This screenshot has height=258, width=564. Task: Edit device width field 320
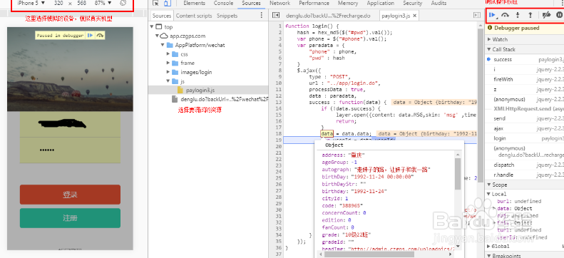coord(58,3)
